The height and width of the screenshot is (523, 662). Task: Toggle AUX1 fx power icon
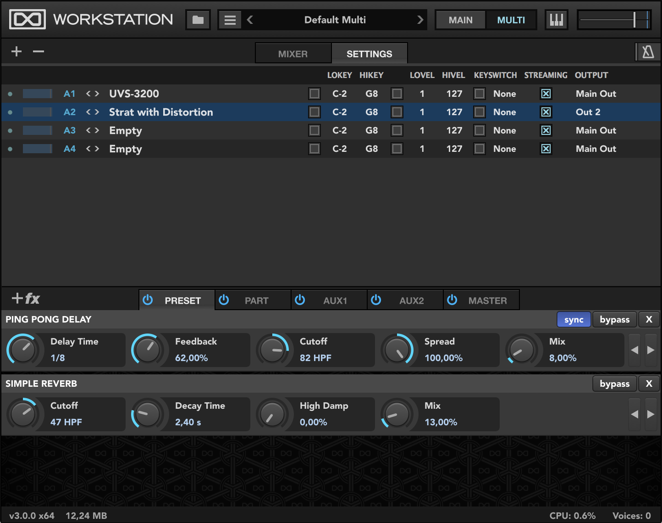coord(300,300)
